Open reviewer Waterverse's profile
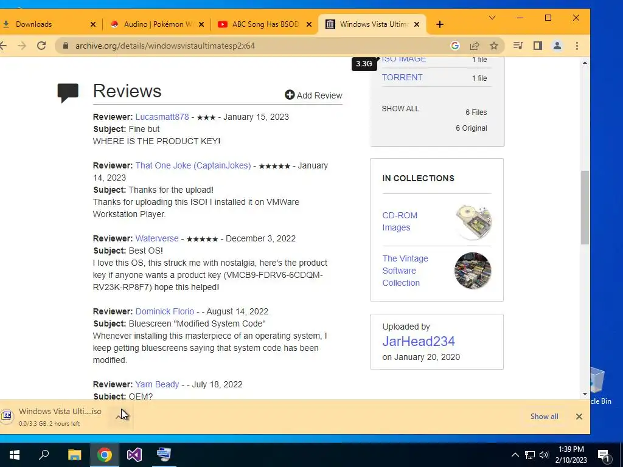623x467 pixels. point(157,238)
